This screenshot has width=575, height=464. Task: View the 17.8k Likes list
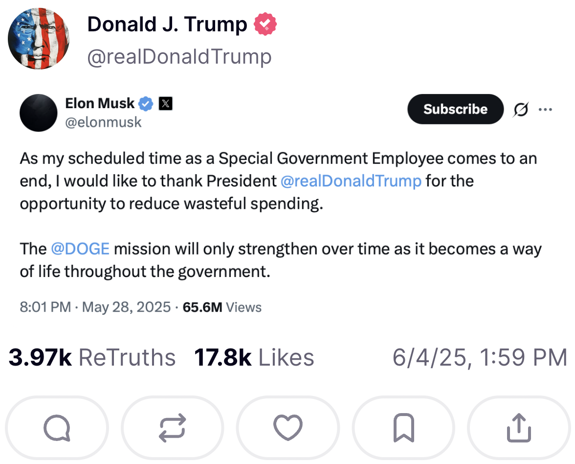pyautogui.click(x=254, y=358)
